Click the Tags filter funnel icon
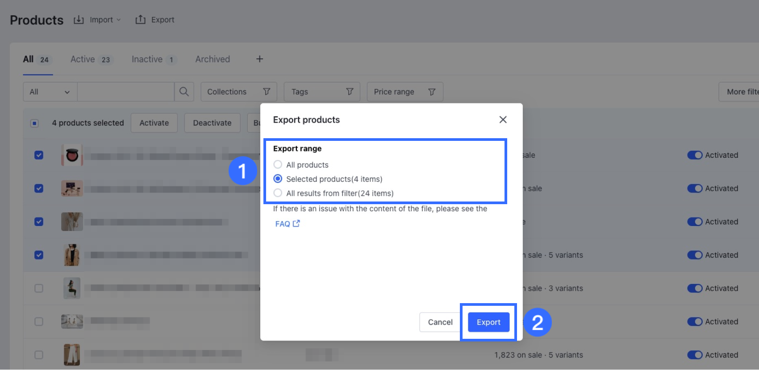The image size is (759, 370). point(350,92)
